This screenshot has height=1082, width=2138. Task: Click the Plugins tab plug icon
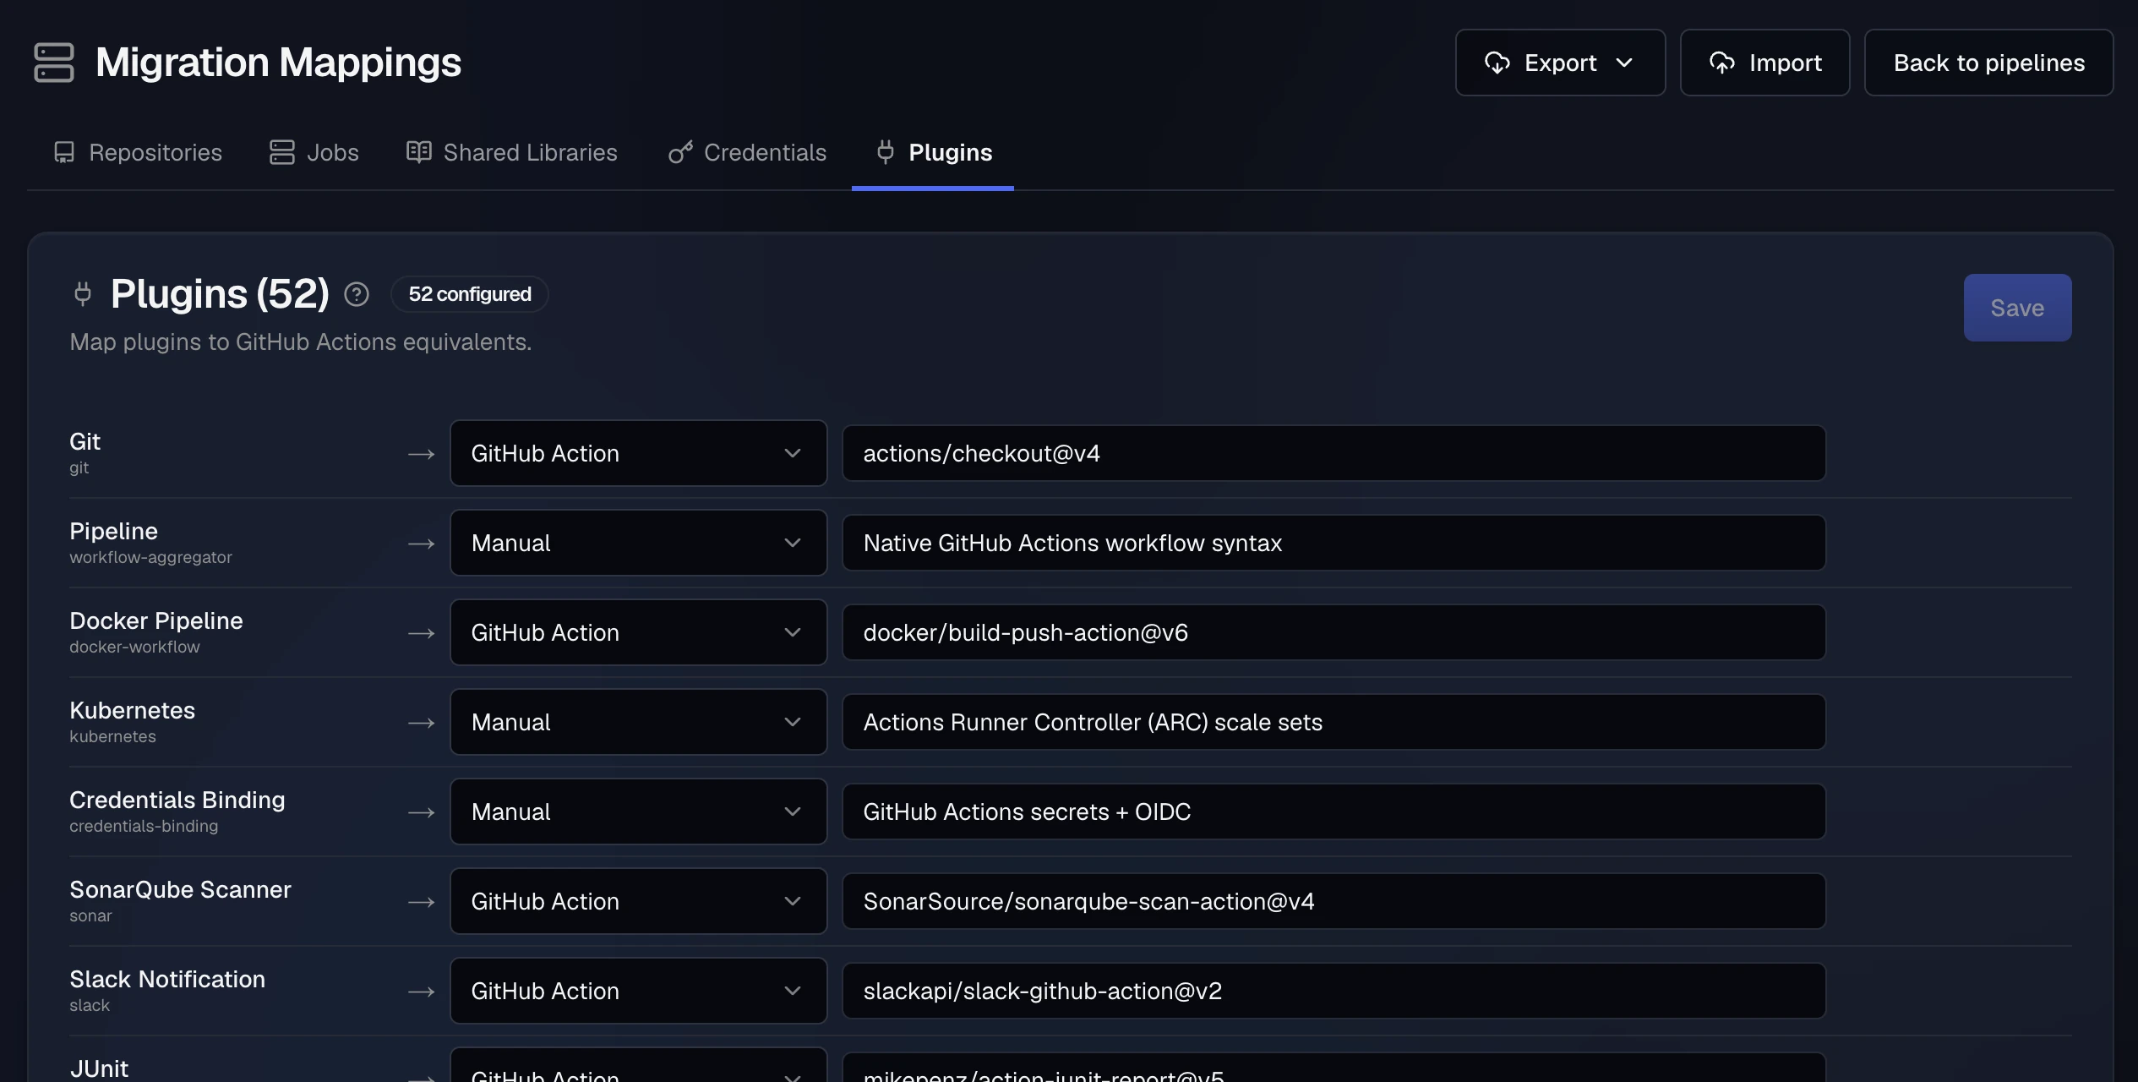point(885,152)
